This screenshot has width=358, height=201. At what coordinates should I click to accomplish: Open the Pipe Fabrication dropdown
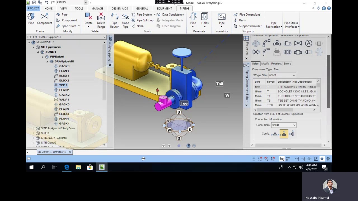tap(274, 25)
